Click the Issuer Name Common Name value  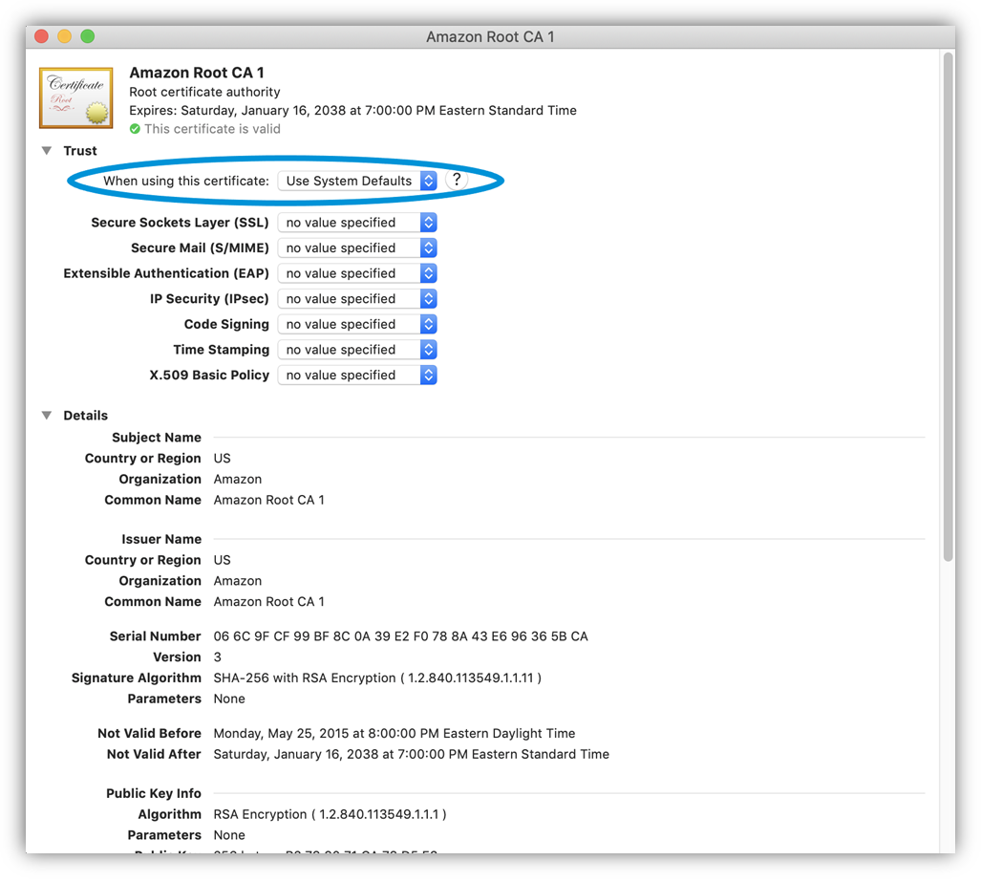269,602
